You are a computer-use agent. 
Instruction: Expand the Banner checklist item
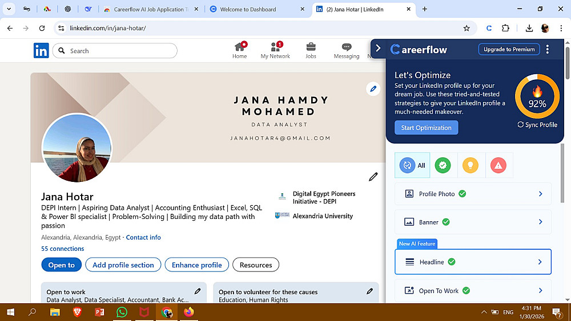473,222
